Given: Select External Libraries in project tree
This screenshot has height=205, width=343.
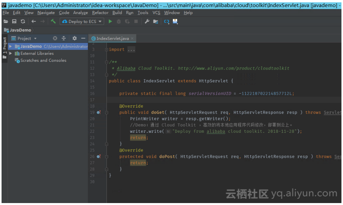Looking at the screenshot, I should 37,53.
